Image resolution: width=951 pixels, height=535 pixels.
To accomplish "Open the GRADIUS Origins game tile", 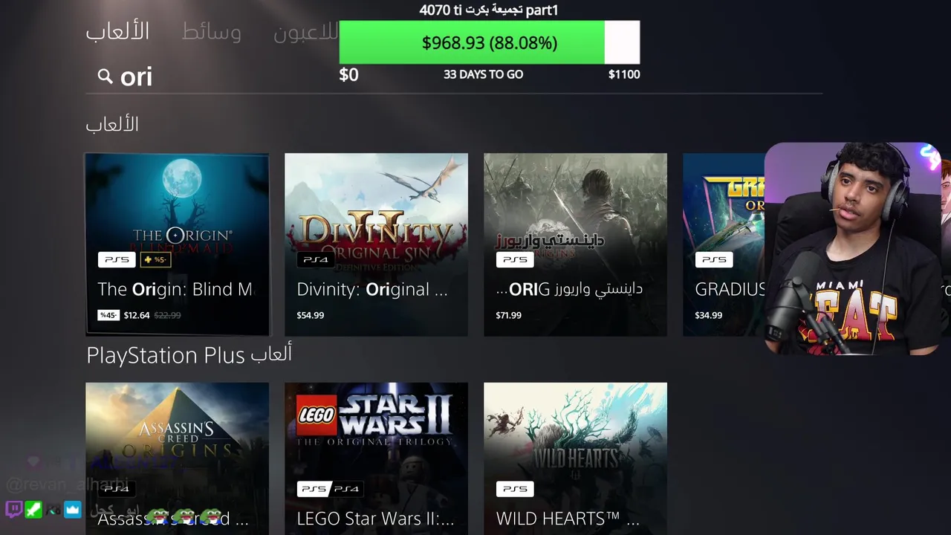I will [x=724, y=244].
